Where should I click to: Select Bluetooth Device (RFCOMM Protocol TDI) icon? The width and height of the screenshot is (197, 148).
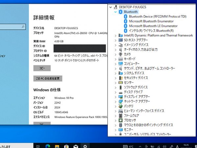(x=125, y=16)
